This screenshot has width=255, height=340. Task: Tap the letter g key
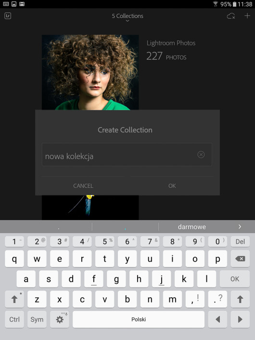click(116, 279)
